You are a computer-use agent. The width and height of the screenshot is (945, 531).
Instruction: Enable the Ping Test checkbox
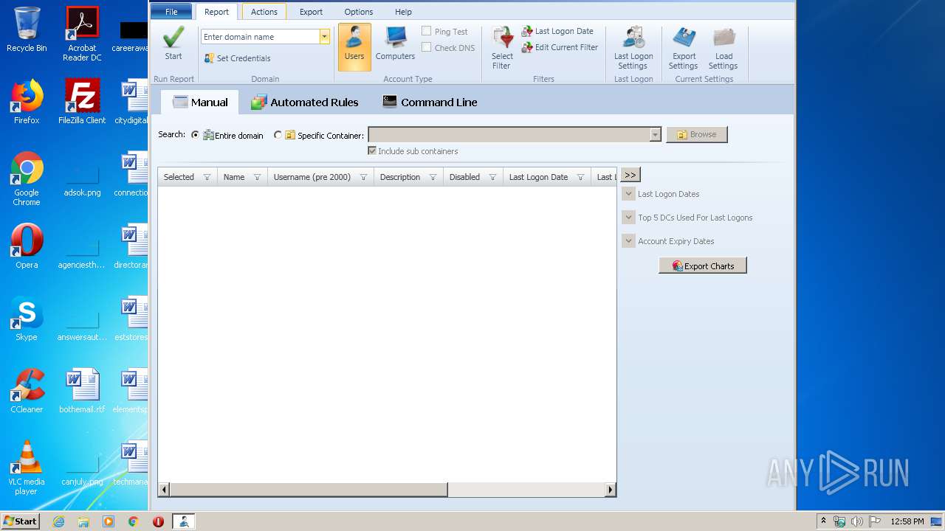coord(427,31)
